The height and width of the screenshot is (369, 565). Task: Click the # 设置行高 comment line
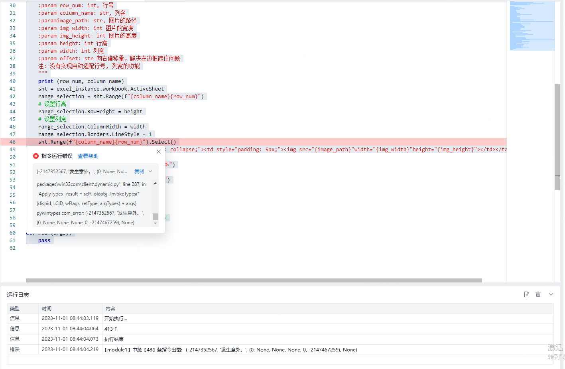(x=52, y=104)
